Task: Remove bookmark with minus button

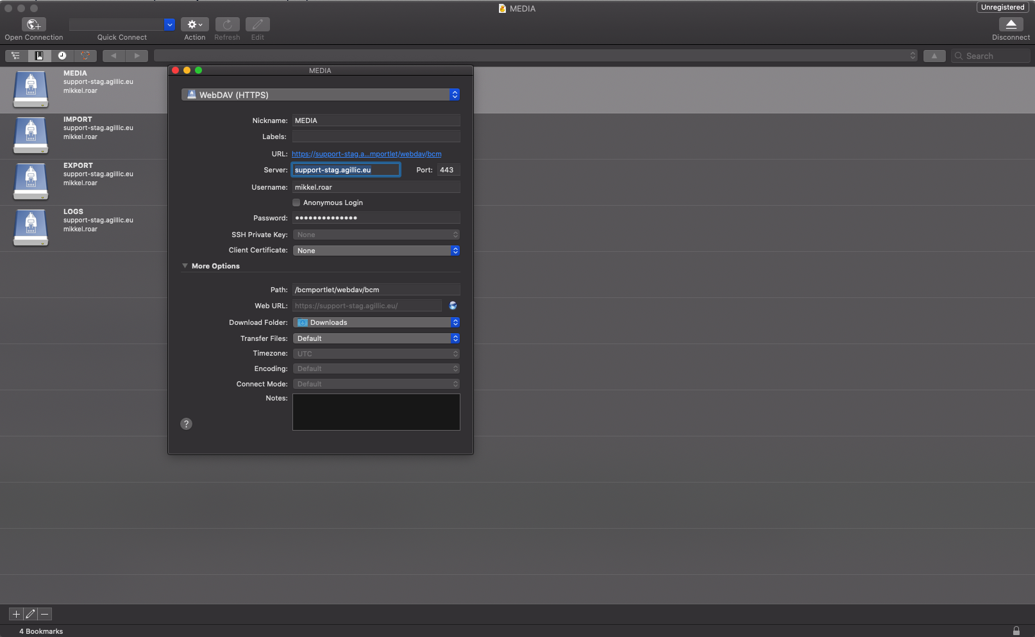Action: tap(44, 614)
